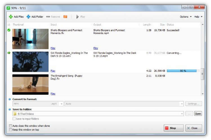The height and width of the screenshot is (140, 211).
Task: Open the Options menu
Action: (186, 17)
